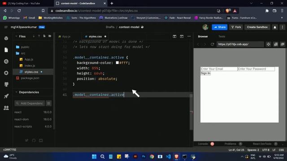Viewport: 287px width, 161px height.
Task: Click the user avatar in header
Action: pos(205,27)
